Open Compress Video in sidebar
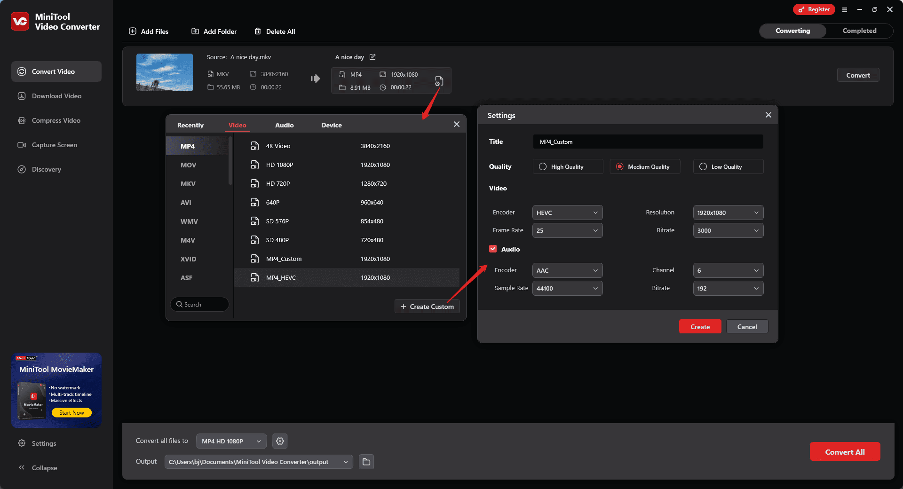This screenshot has width=903, height=489. pos(56,120)
